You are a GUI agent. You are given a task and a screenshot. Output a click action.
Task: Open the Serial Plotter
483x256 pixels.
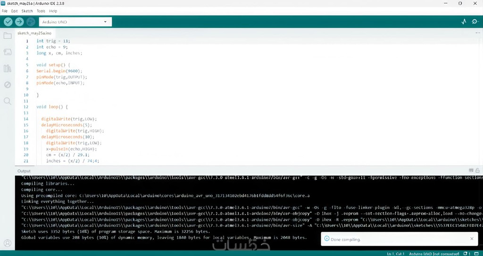(464, 22)
